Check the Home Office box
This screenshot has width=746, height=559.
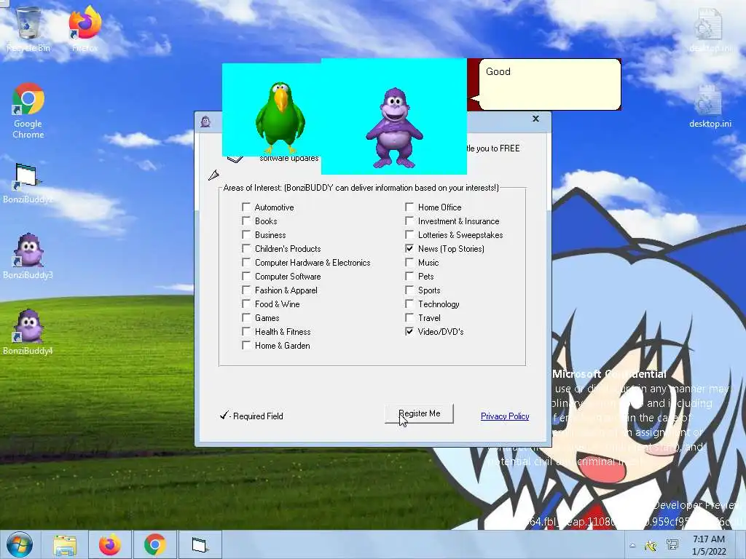click(409, 207)
